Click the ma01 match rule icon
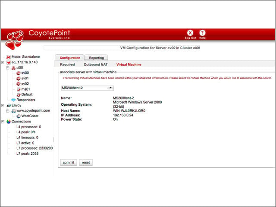This screenshot has width=276, height=207. click(x=19, y=89)
